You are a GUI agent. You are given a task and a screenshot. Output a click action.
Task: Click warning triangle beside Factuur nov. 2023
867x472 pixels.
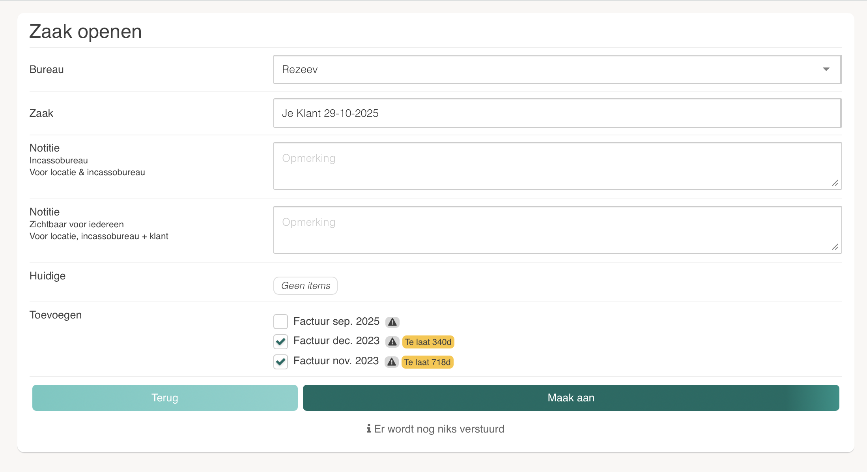coord(391,362)
